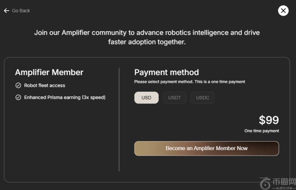Select USD as payment method
296x190 pixels.
(146, 98)
